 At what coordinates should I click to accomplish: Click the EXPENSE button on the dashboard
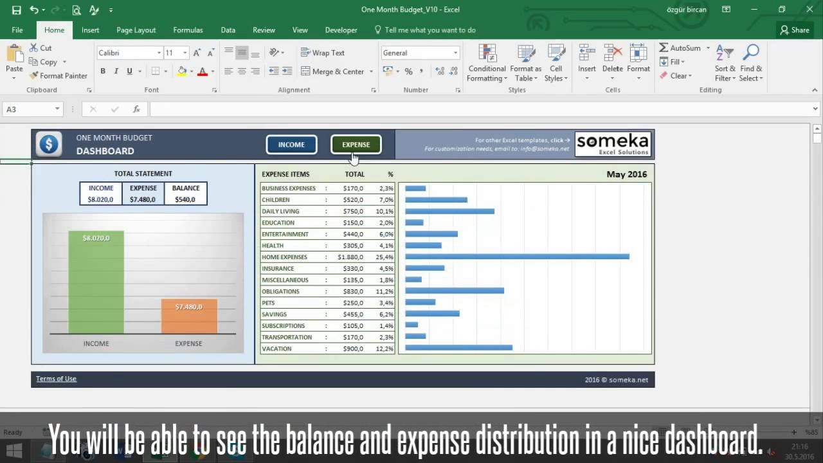[x=356, y=145]
